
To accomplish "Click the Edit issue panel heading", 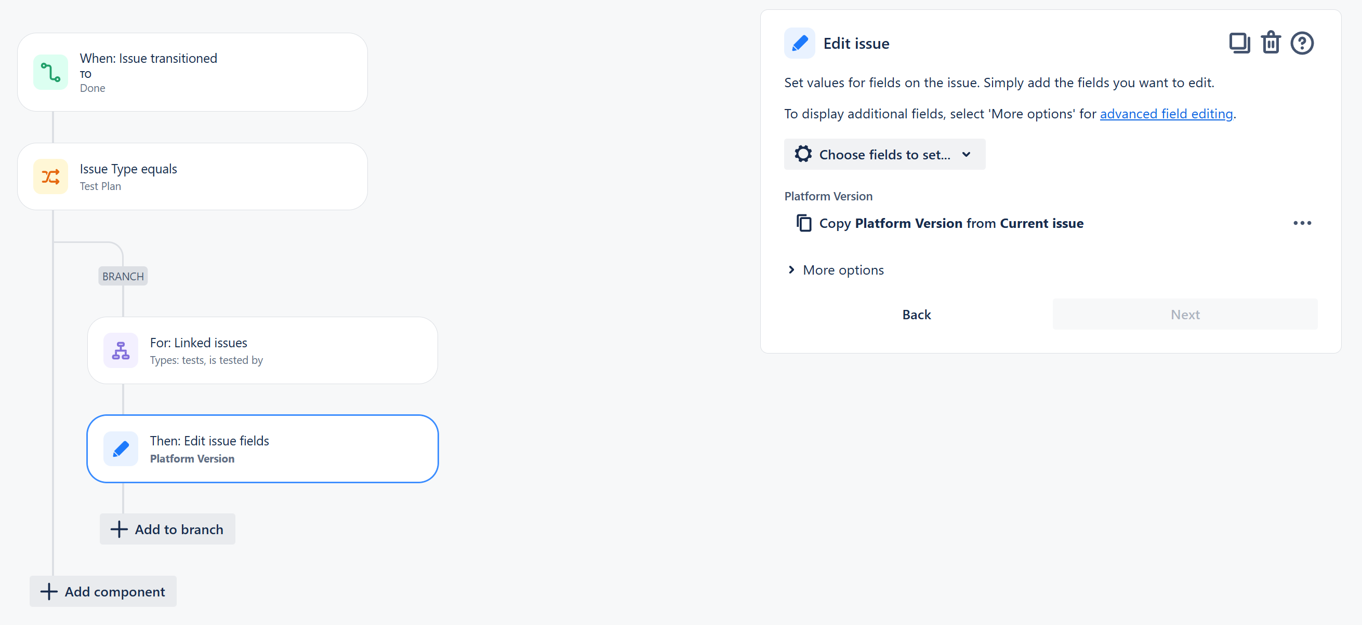I will pos(855,43).
